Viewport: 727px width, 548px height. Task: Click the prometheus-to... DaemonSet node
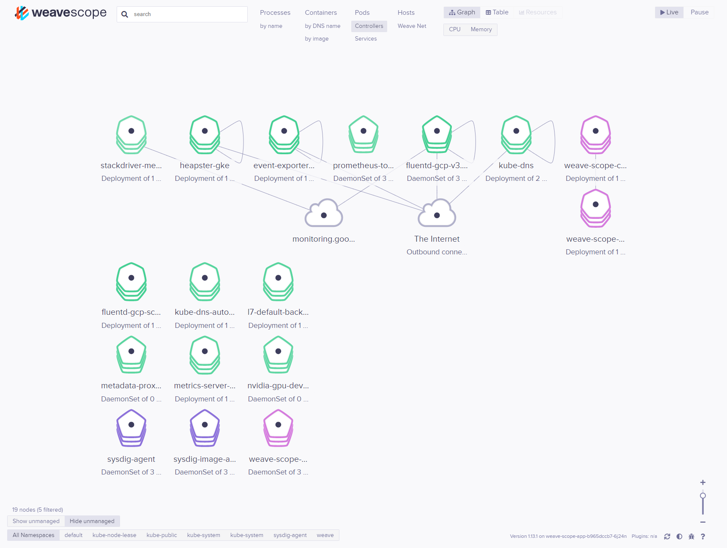[363, 134]
